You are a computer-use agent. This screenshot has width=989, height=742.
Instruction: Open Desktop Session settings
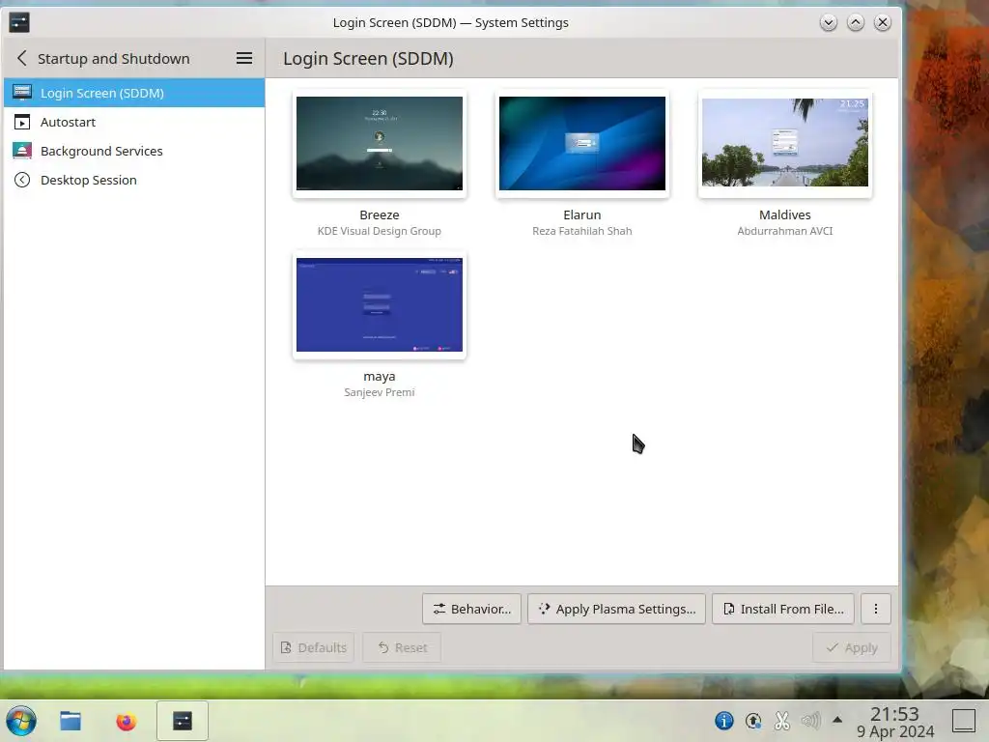[133, 180]
